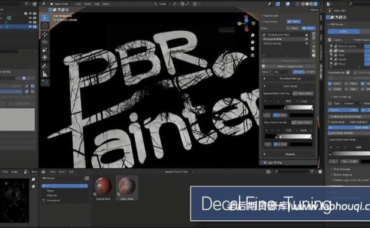Click the lock icon on Painted Layer Mask
The height and width of the screenshot is (228, 370).
tap(307, 35)
